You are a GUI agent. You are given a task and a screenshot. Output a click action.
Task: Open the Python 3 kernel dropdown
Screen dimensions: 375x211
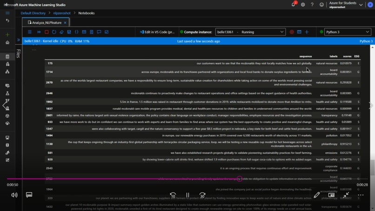[x=348, y=32]
